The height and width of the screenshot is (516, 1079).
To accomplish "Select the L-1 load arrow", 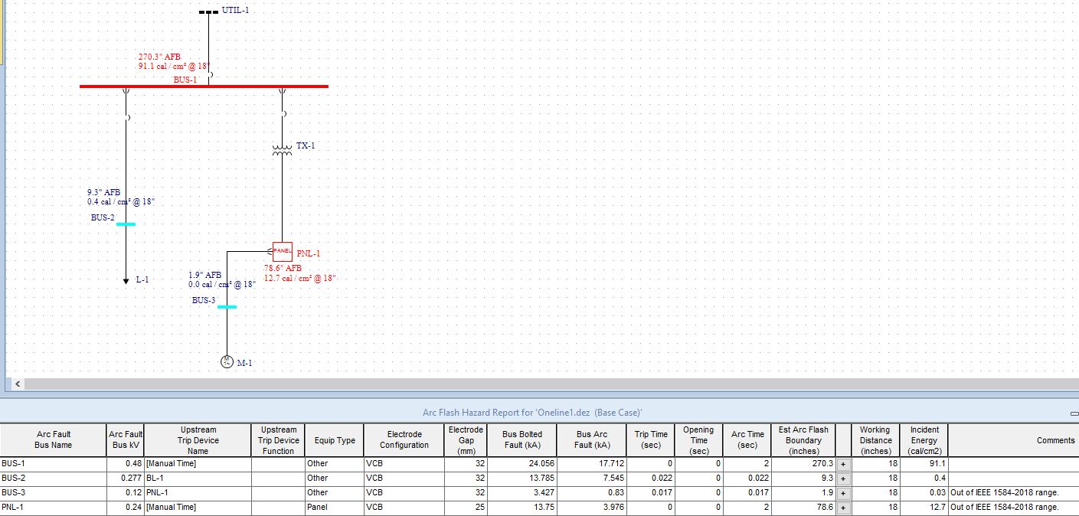I will tap(126, 280).
